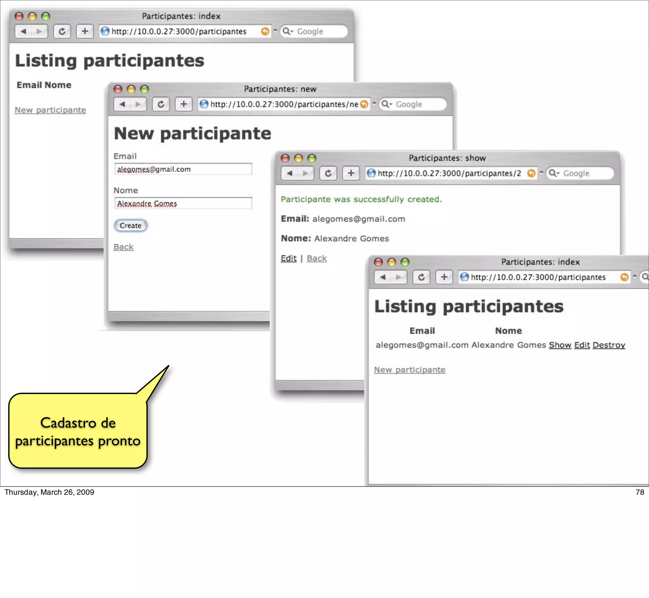Viewport: 649px width, 598px height.
Task: Click the Email input field
Action: pyautogui.click(x=183, y=169)
